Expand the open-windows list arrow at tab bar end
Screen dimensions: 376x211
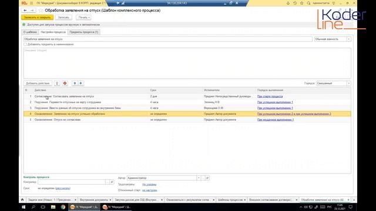[354, 200]
